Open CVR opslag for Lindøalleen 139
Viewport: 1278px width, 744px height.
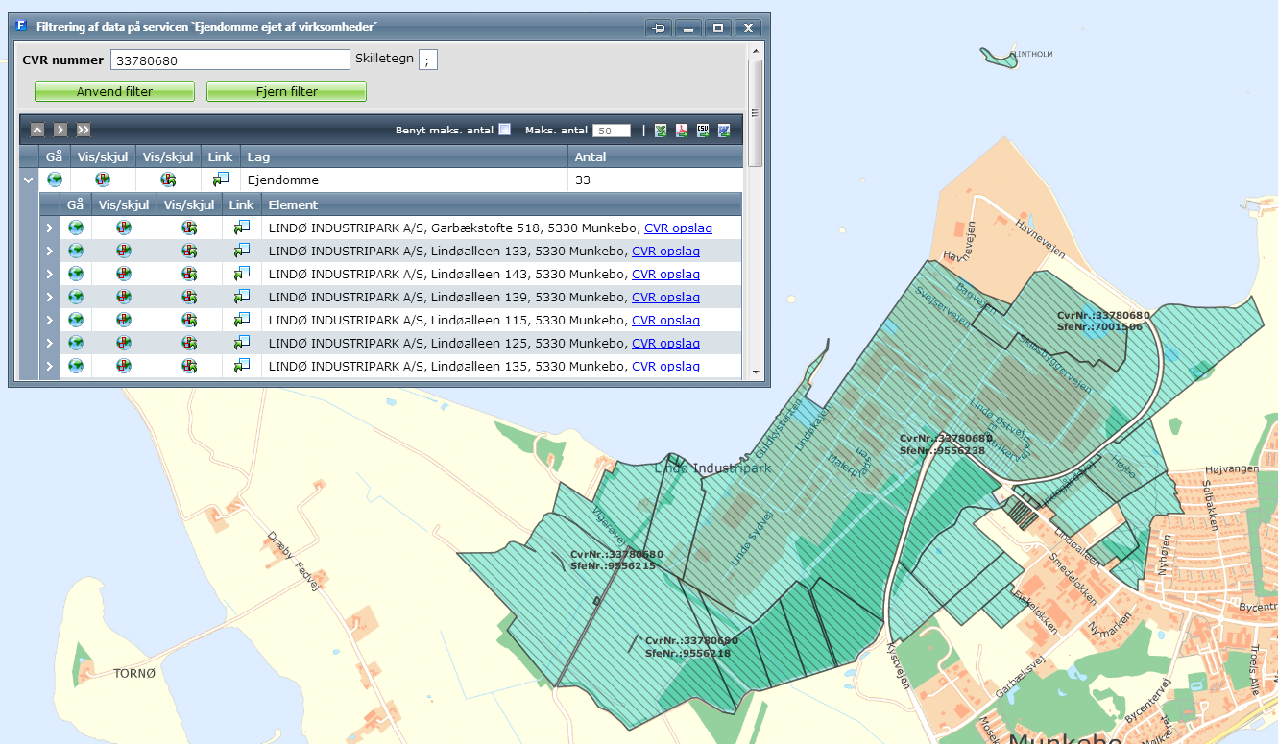coord(665,297)
